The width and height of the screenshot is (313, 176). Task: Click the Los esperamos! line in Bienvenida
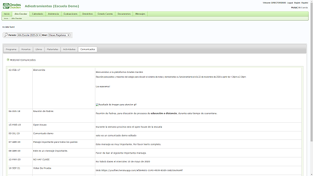coord(103,87)
